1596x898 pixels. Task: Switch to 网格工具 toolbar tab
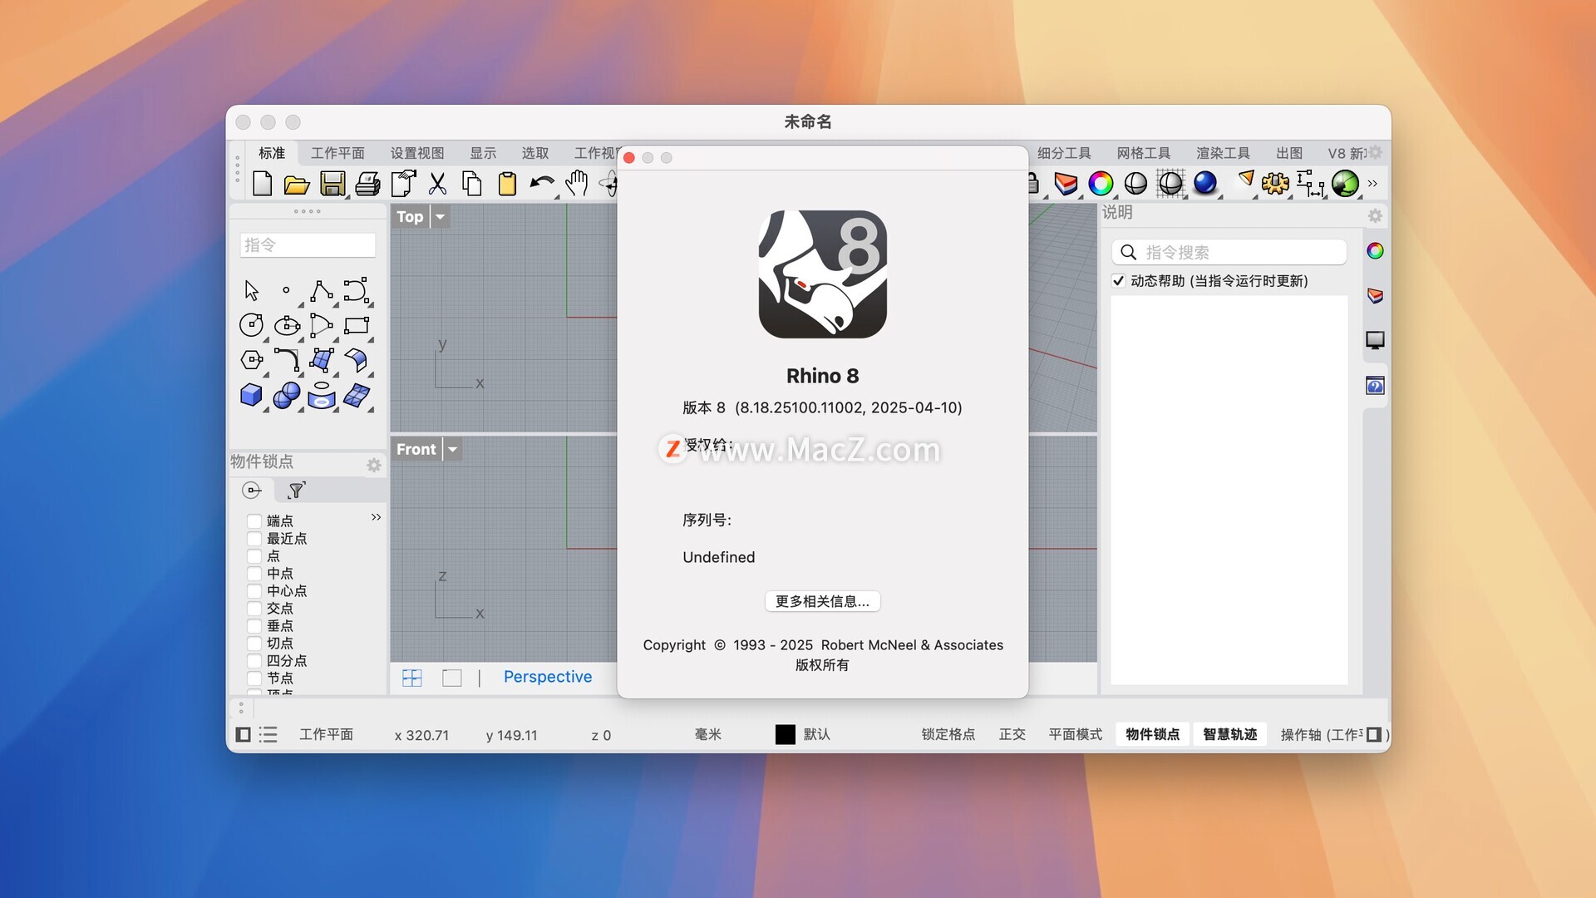tap(1144, 153)
